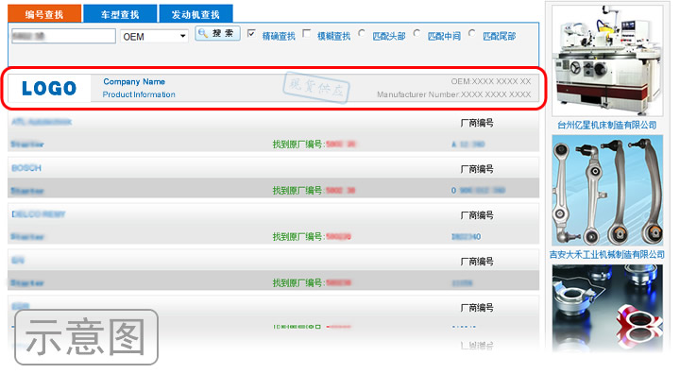The width and height of the screenshot is (680, 374).
Task: Click the 搜索 search button
Action: click(218, 33)
